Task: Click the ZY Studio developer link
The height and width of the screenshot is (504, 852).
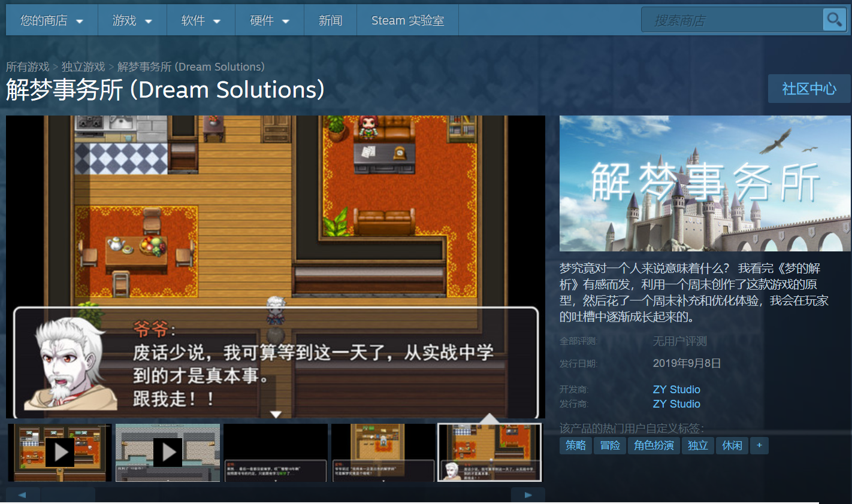Action: (676, 390)
